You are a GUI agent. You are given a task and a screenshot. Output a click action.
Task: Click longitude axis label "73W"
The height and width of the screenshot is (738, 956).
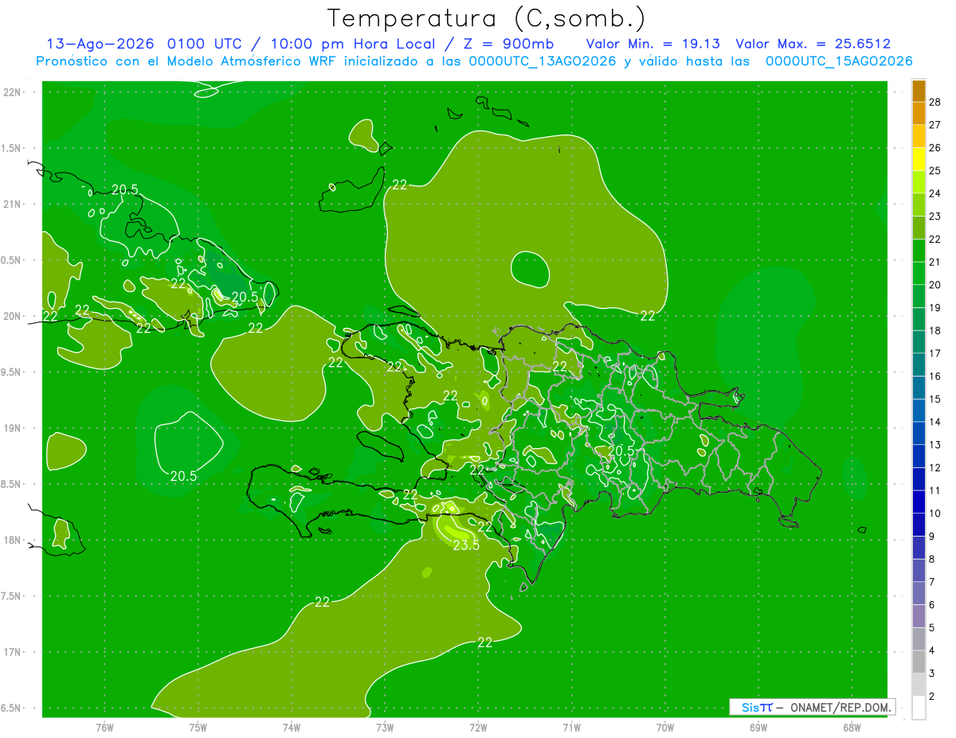pyautogui.click(x=384, y=727)
